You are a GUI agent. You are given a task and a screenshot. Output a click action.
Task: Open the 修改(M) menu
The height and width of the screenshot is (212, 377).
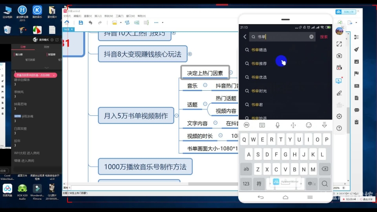[x=108, y=16]
